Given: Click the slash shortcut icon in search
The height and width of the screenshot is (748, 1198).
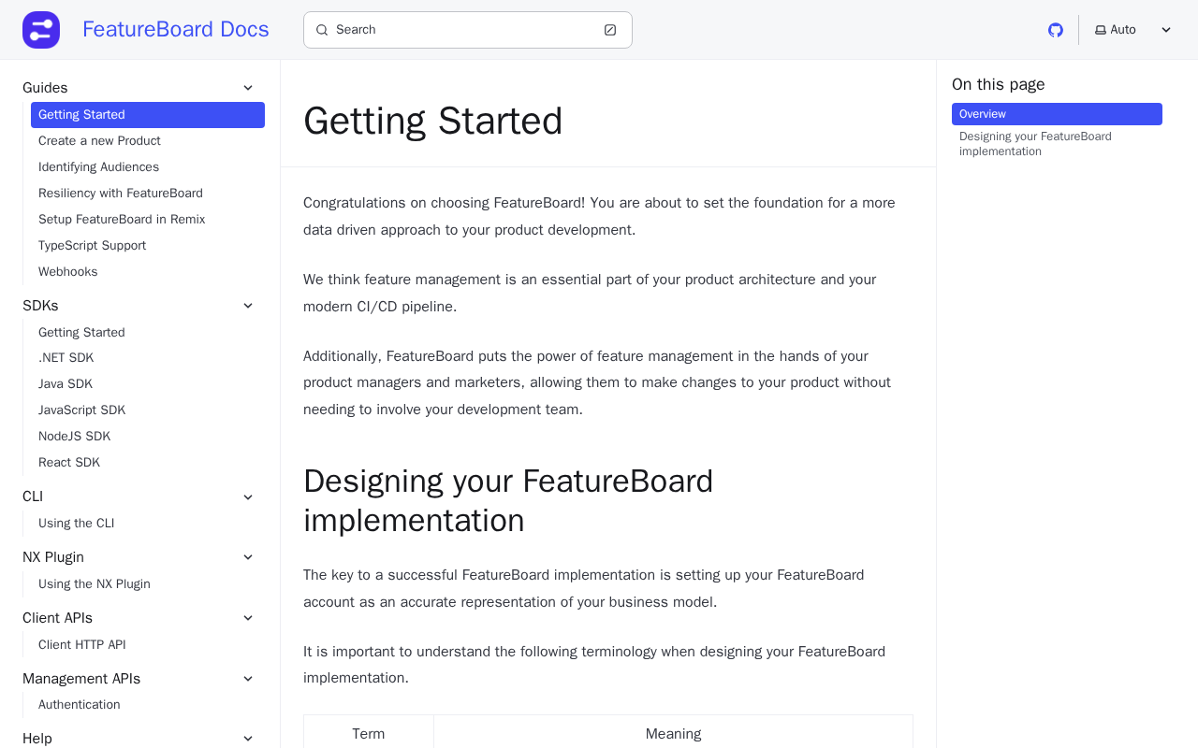Looking at the screenshot, I should click(610, 30).
